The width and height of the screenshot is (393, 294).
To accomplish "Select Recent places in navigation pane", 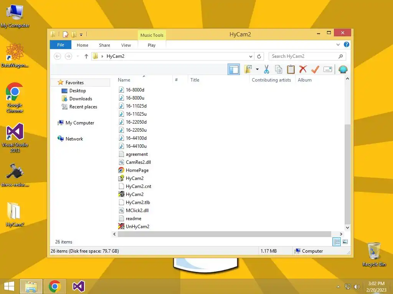I will (x=83, y=107).
